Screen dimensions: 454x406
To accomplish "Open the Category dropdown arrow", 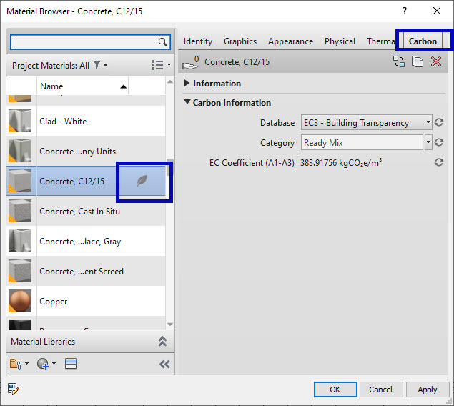I will pyautogui.click(x=428, y=142).
